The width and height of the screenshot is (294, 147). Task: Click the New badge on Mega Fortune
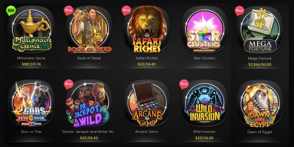239,11
